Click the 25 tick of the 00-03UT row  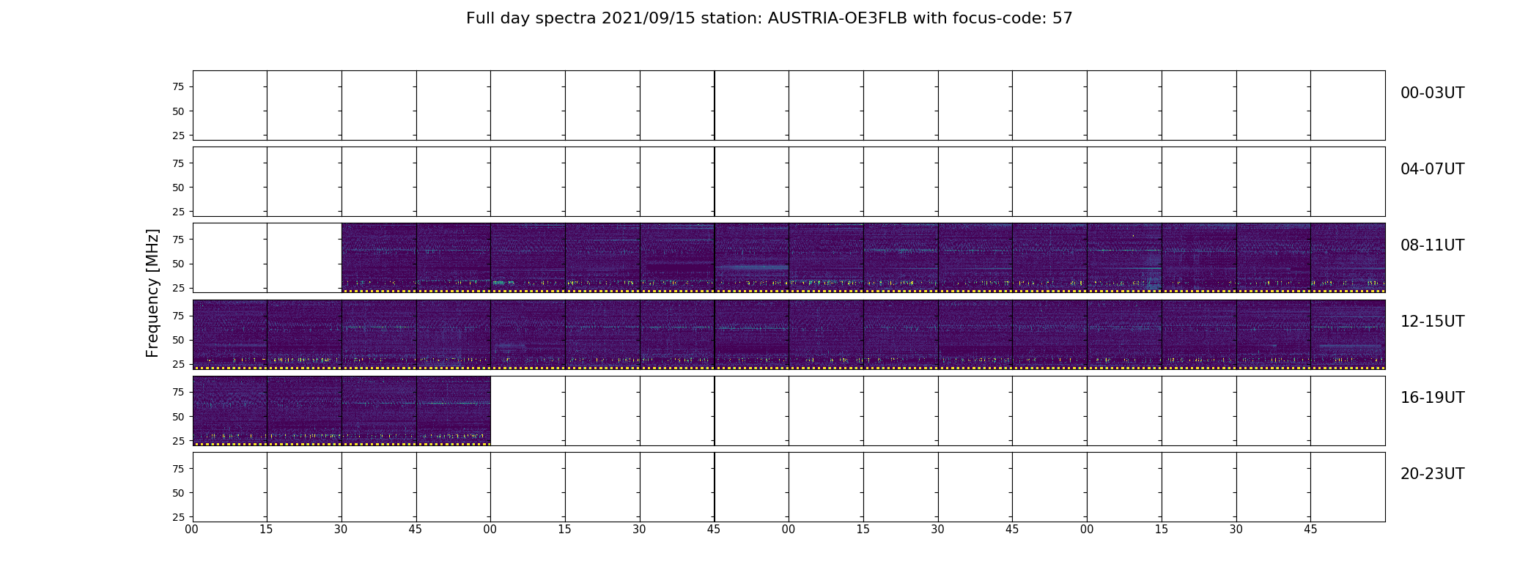coord(178,136)
